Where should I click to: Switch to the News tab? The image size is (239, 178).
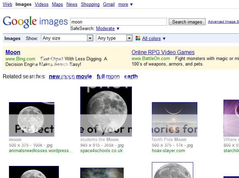point(72,4)
